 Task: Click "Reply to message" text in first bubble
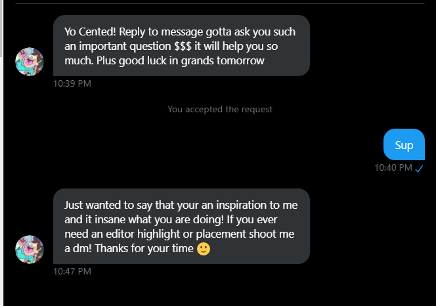click(162, 32)
